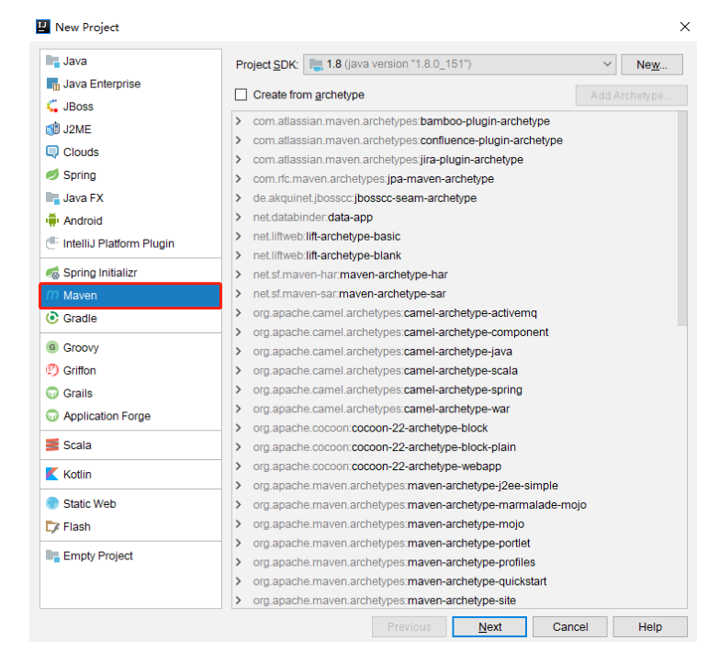Click the SDK folder icon in dropdown

[x=316, y=64]
